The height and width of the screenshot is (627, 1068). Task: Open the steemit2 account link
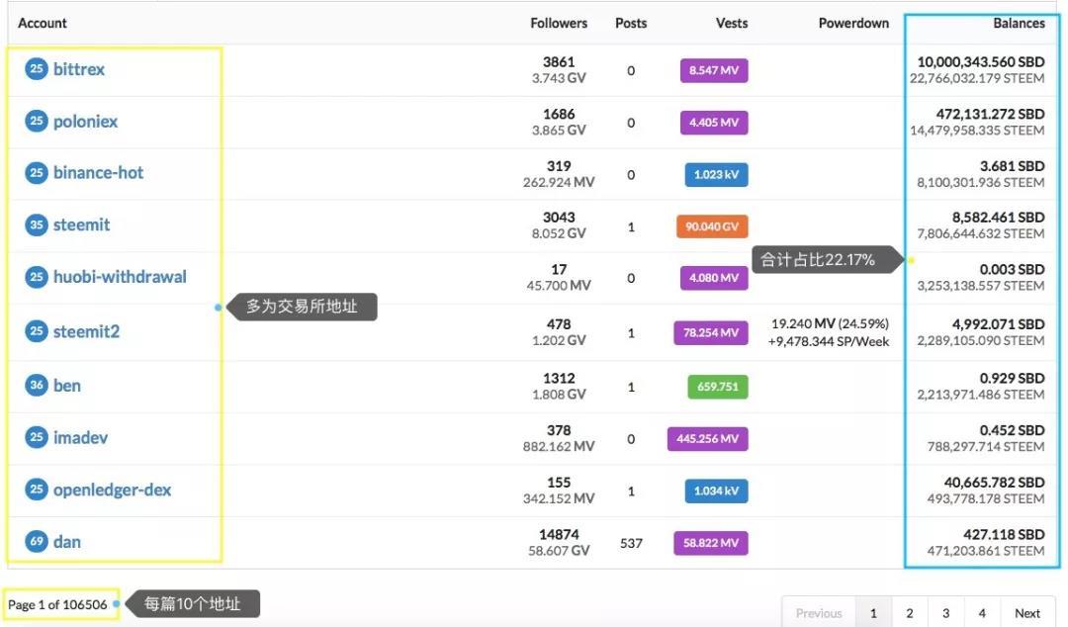click(x=86, y=331)
